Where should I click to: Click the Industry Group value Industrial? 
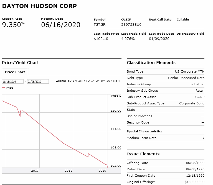197,84
